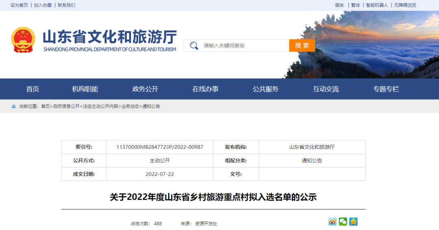Click the source text 资源开发处
The height and width of the screenshot is (230, 439).
[206, 223]
